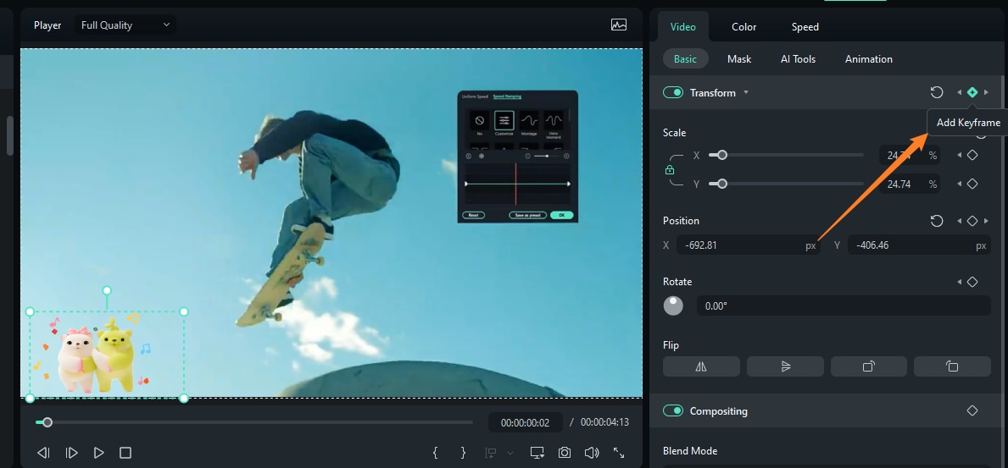The width and height of the screenshot is (1008, 468).
Task: Select the Basic sub-tab
Action: point(685,58)
